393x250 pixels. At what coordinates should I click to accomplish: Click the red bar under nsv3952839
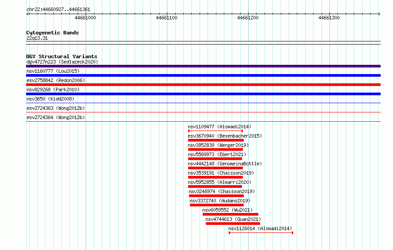[215, 149]
